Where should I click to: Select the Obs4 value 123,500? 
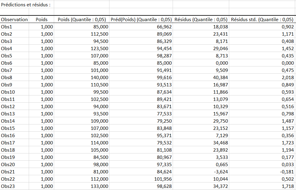tap(99, 48)
